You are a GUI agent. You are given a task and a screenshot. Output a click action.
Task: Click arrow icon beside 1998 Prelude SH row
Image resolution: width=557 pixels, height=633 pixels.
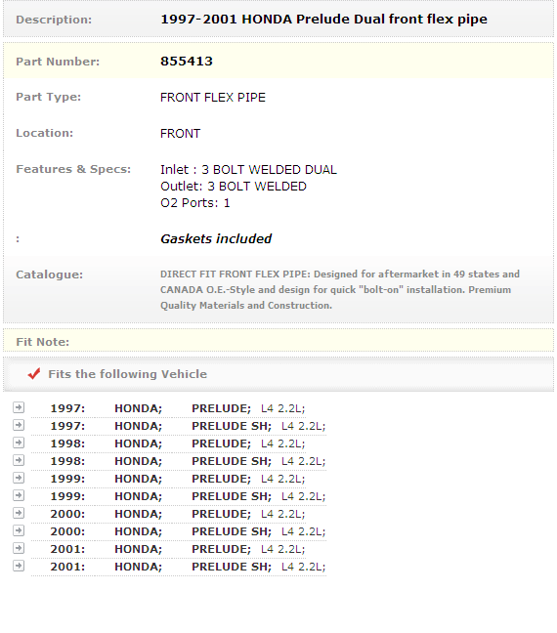tap(19, 460)
